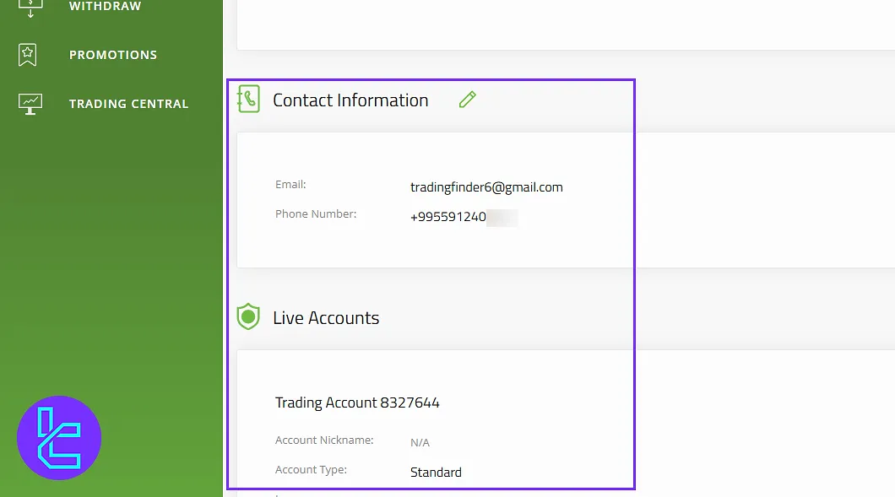The width and height of the screenshot is (895, 497).
Task: Click the Withdraw download-arrow icon
Action: [x=30, y=8]
